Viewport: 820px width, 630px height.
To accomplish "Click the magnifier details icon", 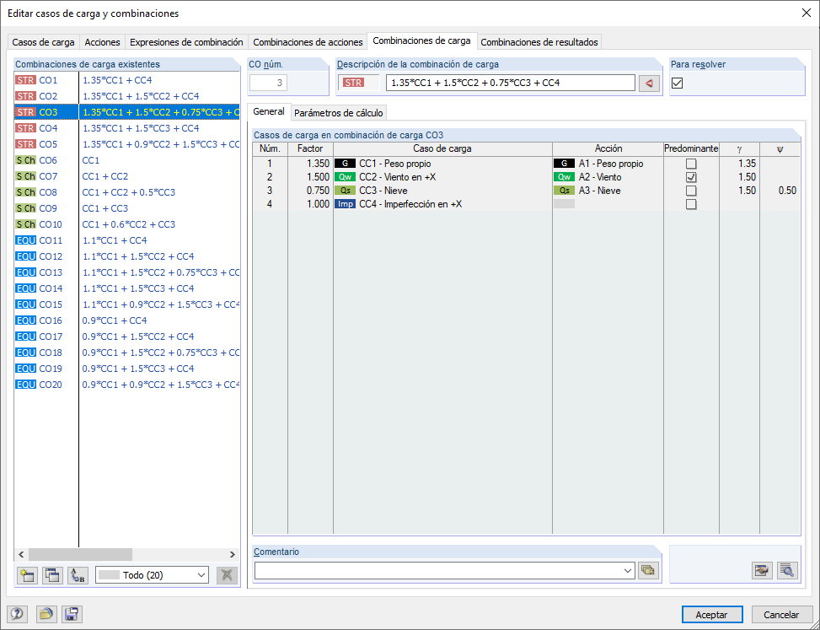I will click(787, 570).
